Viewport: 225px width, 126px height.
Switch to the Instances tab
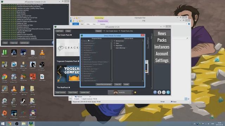162,47
